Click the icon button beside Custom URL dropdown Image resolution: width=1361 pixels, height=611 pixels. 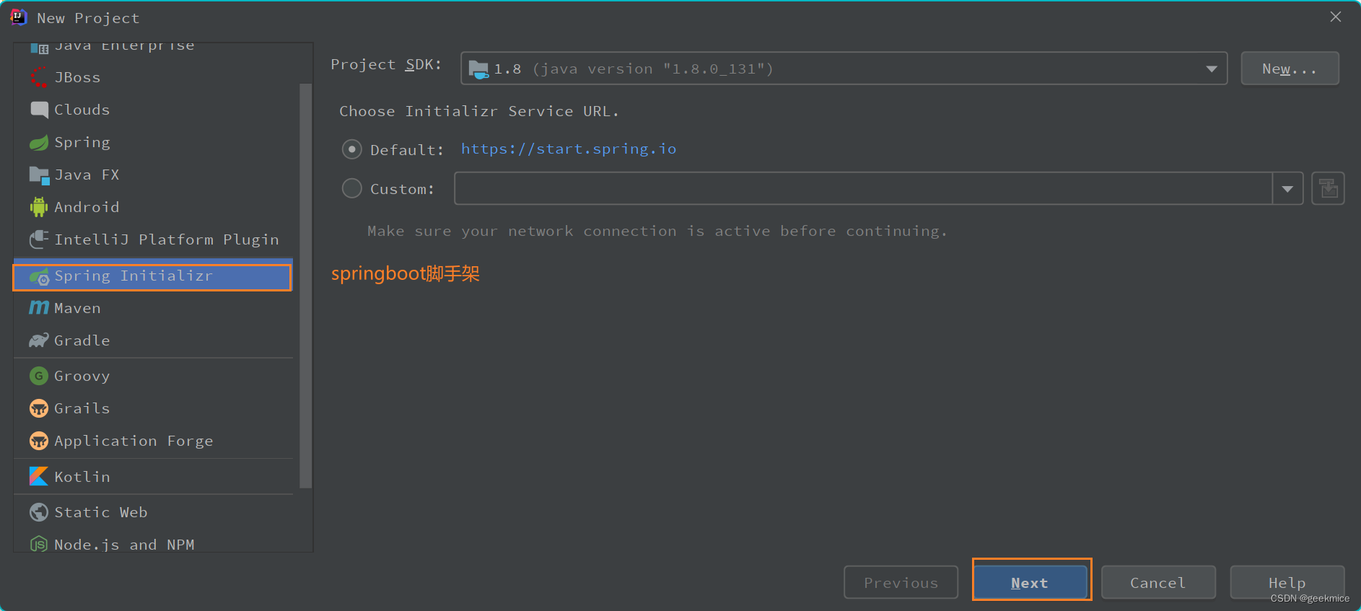coord(1328,188)
